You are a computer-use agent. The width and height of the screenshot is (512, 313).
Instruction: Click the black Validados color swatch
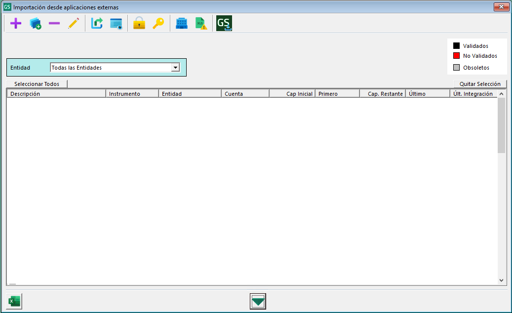(x=457, y=46)
